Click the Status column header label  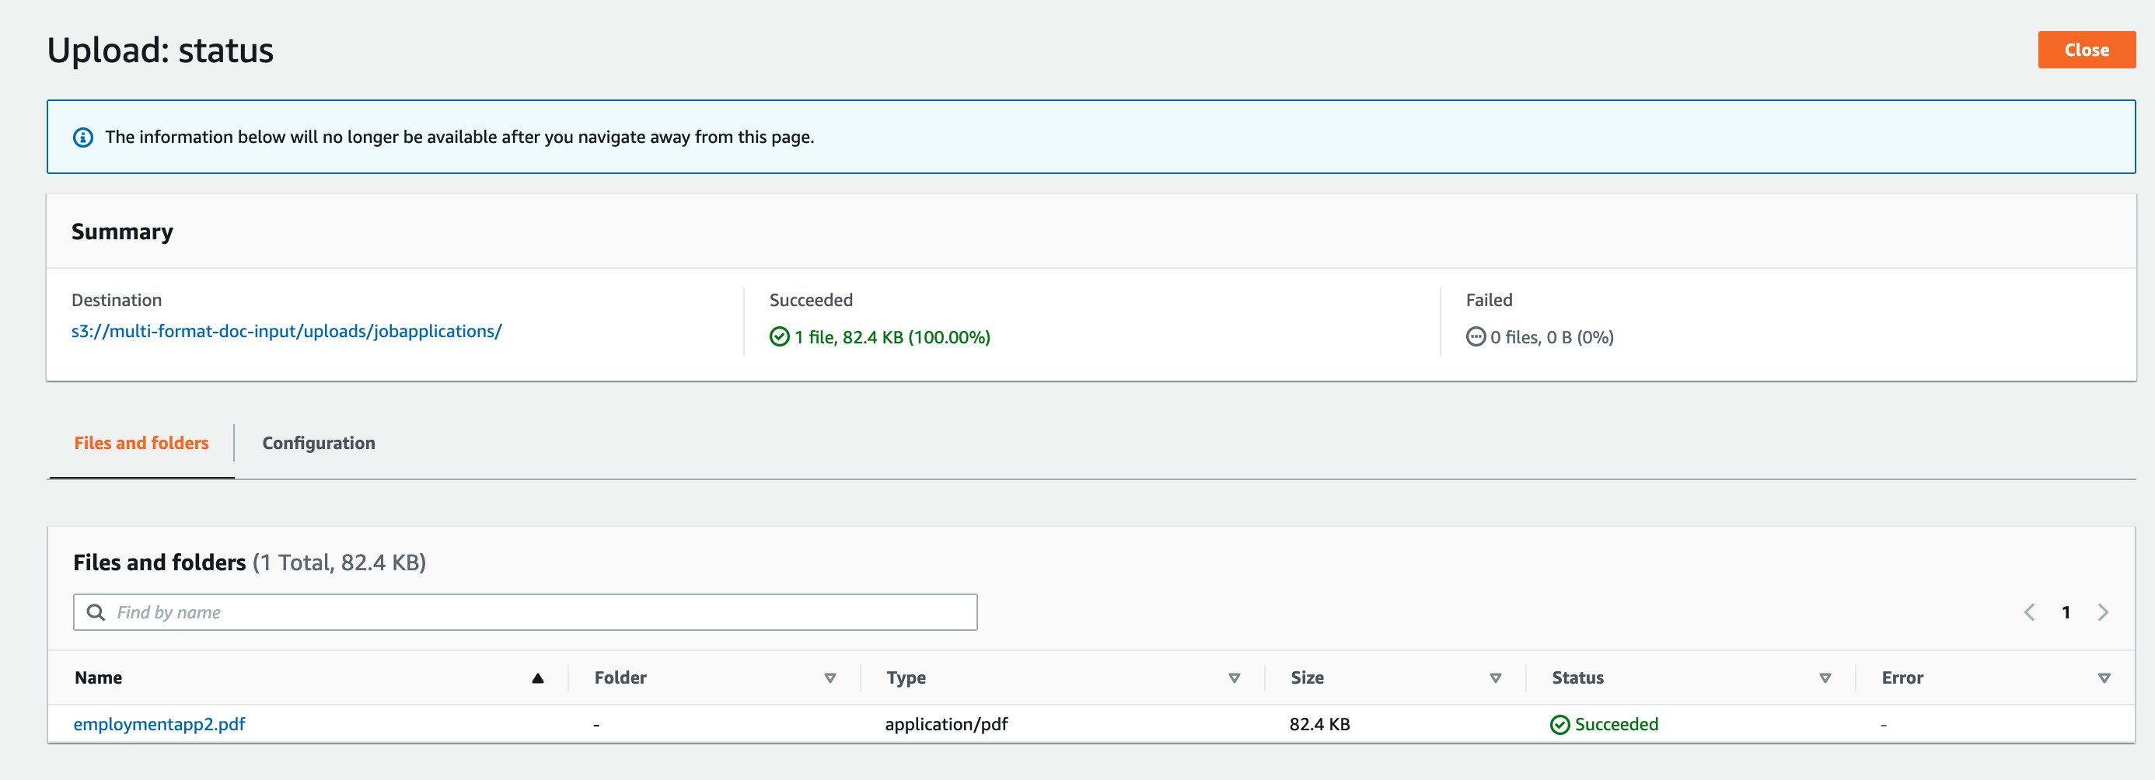[1577, 678]
